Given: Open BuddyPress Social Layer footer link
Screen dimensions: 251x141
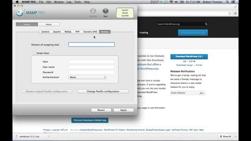Looking at the screenshot, I should [158, 130].
